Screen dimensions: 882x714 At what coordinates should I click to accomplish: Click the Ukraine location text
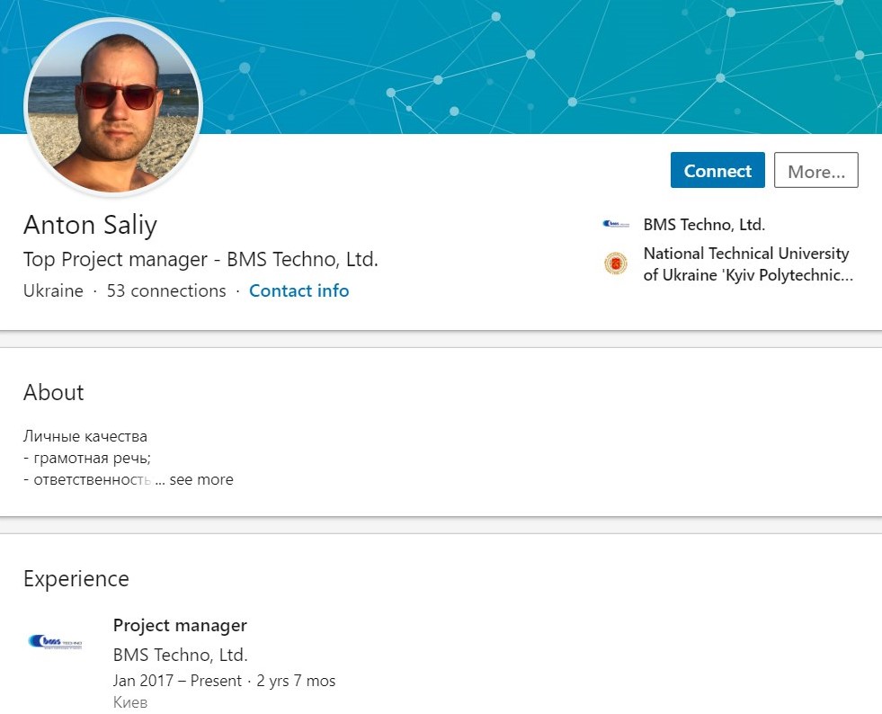click(x=53, y=290)
